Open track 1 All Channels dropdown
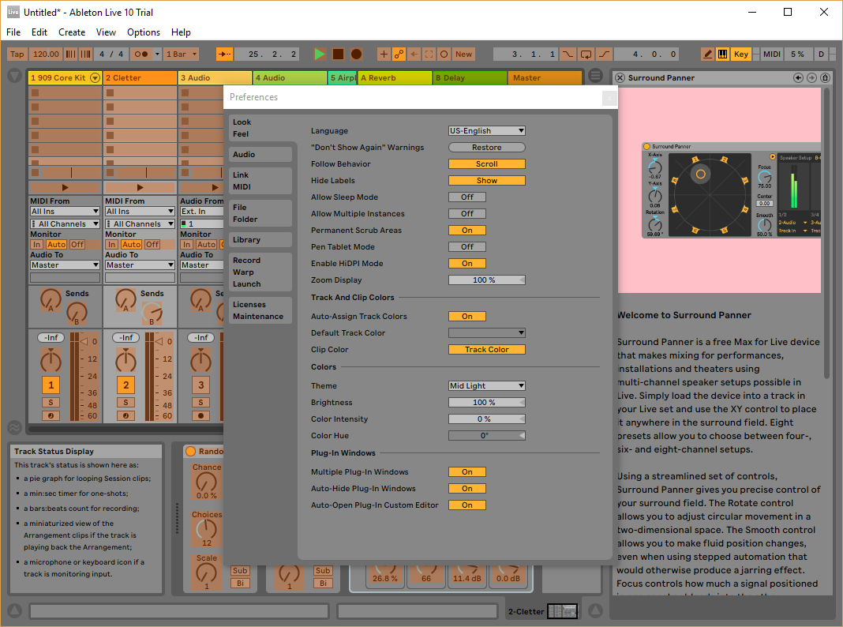The image size is (843, 627). point(65,223)
